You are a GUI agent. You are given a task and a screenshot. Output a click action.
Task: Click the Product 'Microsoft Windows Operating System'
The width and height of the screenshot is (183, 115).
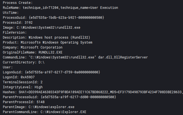click(57, 42)
